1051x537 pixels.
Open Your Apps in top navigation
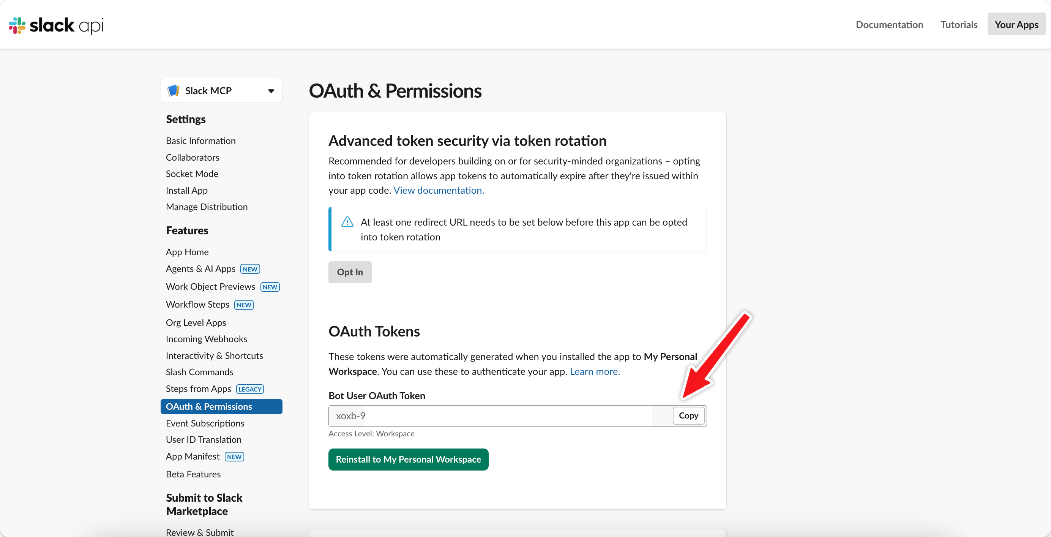click(x=1016, y=24)
